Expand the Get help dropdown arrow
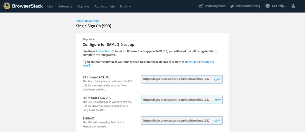 point(286,6)
